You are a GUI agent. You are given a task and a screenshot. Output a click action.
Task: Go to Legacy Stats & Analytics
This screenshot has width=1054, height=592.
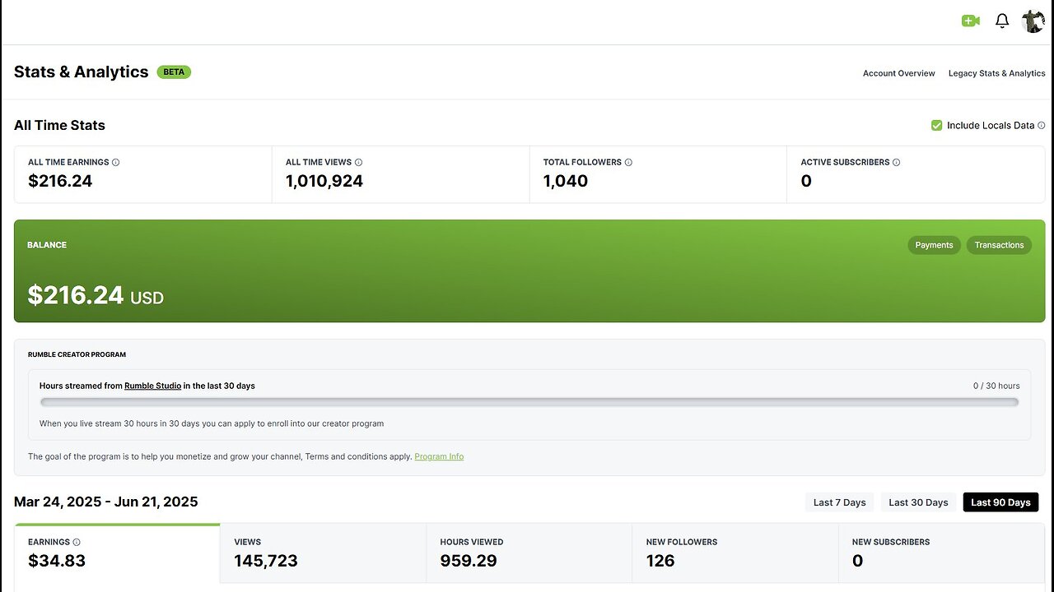click(x=996, y=73)
